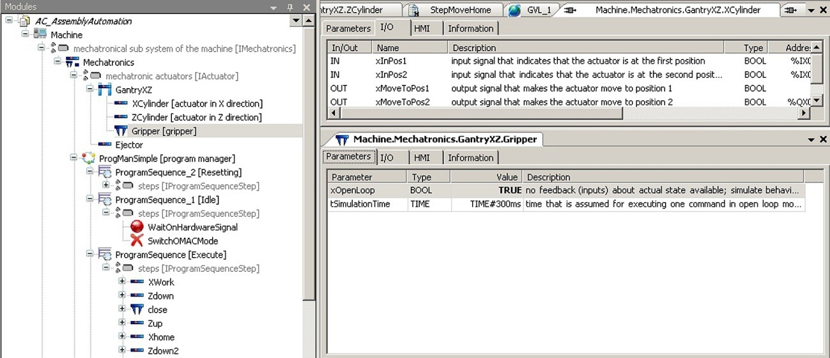Select the tSimulationTime parameter cell

367,205
